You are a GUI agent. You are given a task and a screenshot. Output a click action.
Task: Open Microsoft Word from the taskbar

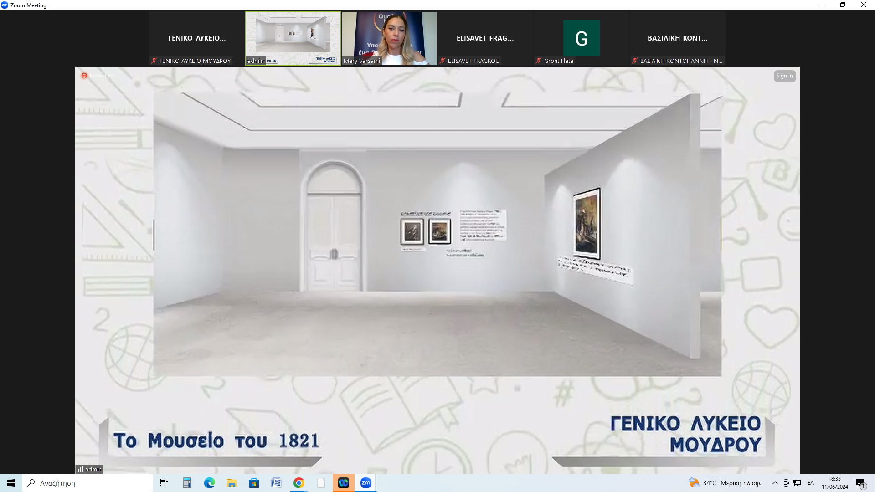pyautogui.click(x=276, y=483)
